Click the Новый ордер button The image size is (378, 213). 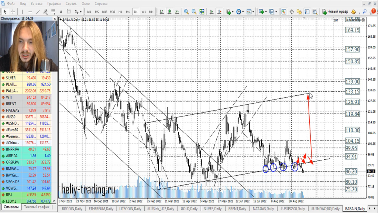point(335,12)
